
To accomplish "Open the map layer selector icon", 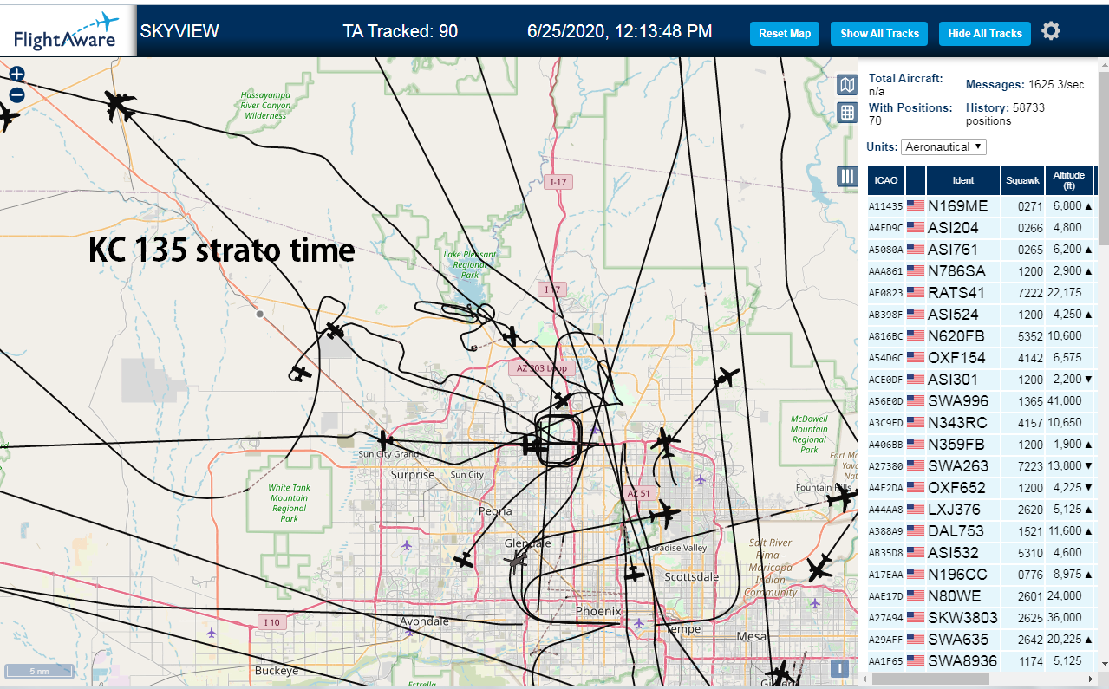I will [x=847, y=84].
